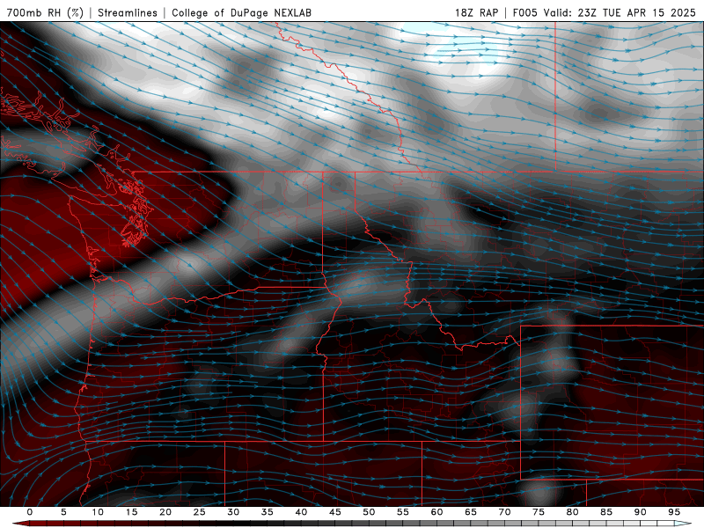Click the "5" label on the RH scale
This screenshot has height=528, width=704.
click(63, 512)
